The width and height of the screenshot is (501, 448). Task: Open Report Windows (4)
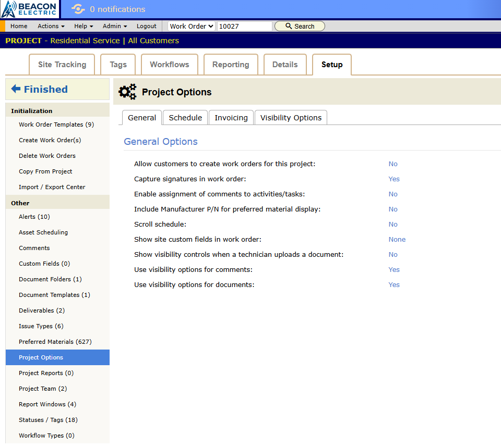coord(47,404)
